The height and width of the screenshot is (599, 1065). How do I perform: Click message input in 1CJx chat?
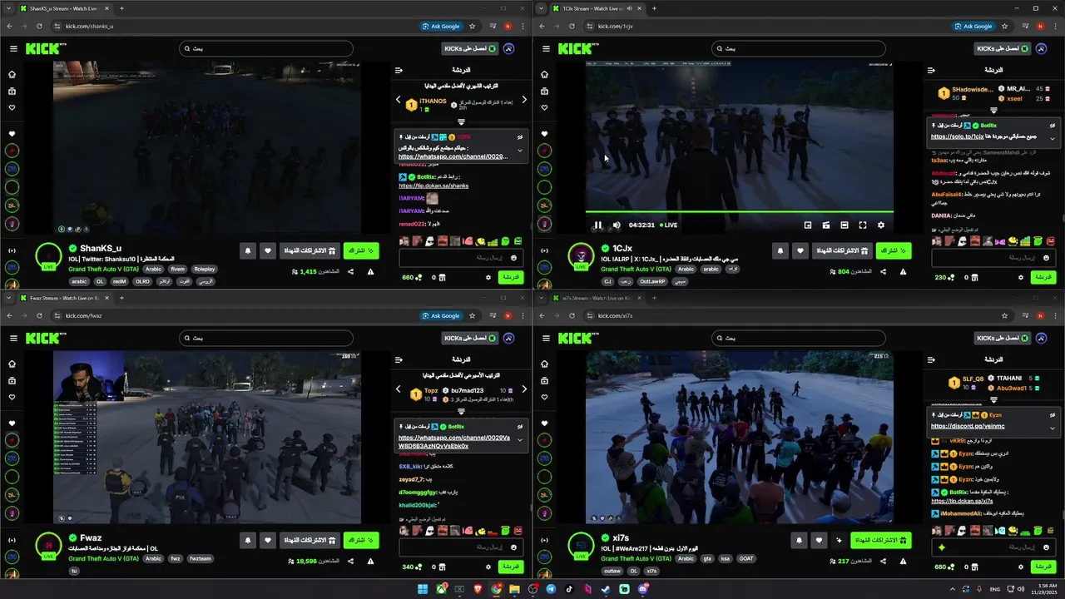tap(992, 258)
